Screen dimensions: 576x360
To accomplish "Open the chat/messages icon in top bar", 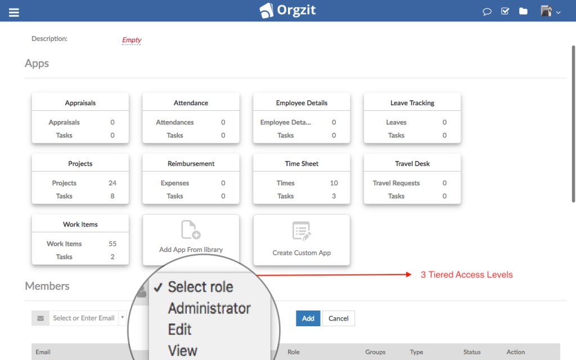I will pyautogui.click(x=487, y=11).
